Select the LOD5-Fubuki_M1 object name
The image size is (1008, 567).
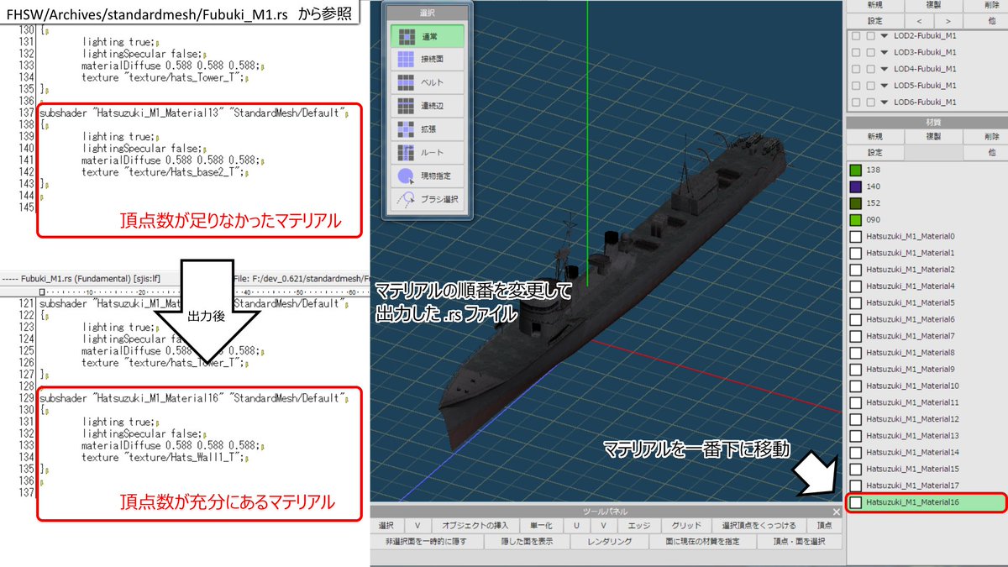pyautogui.click(x=925, y=86)
